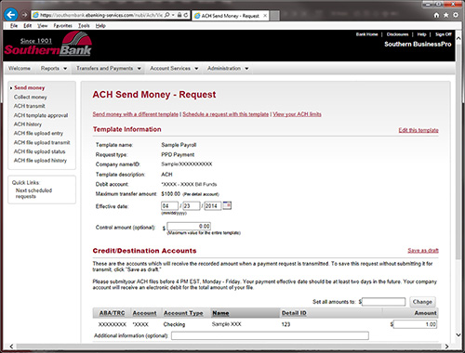Open Collect money in sidebar
Screen dimensions: 465x353
[x=30, y=98]
